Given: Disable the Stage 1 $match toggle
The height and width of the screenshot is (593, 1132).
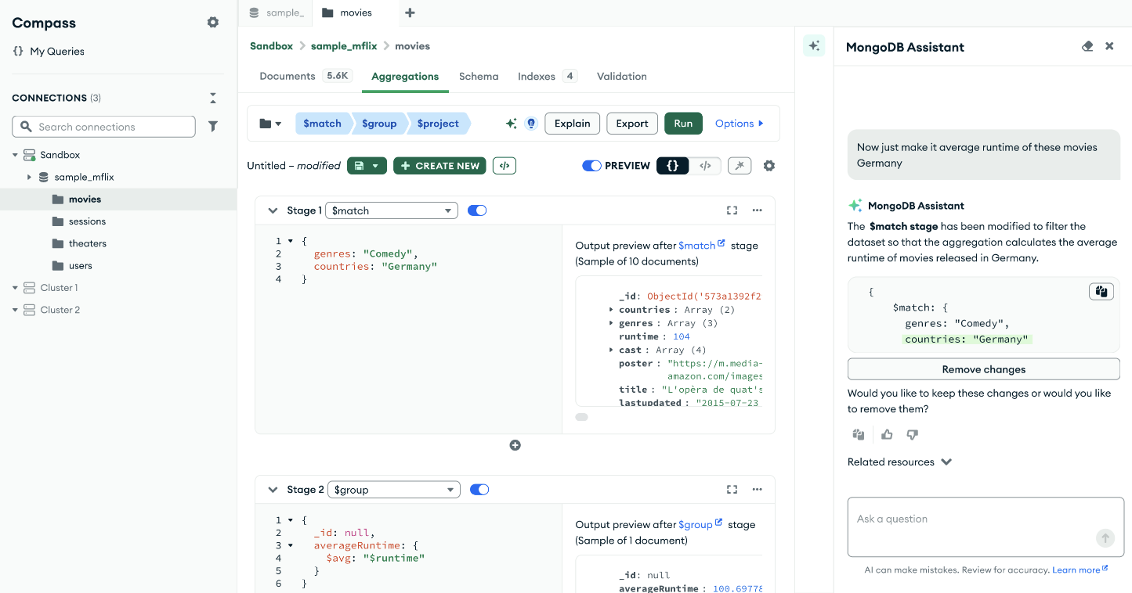Looking at the screenshot, I should pos(477,210).
